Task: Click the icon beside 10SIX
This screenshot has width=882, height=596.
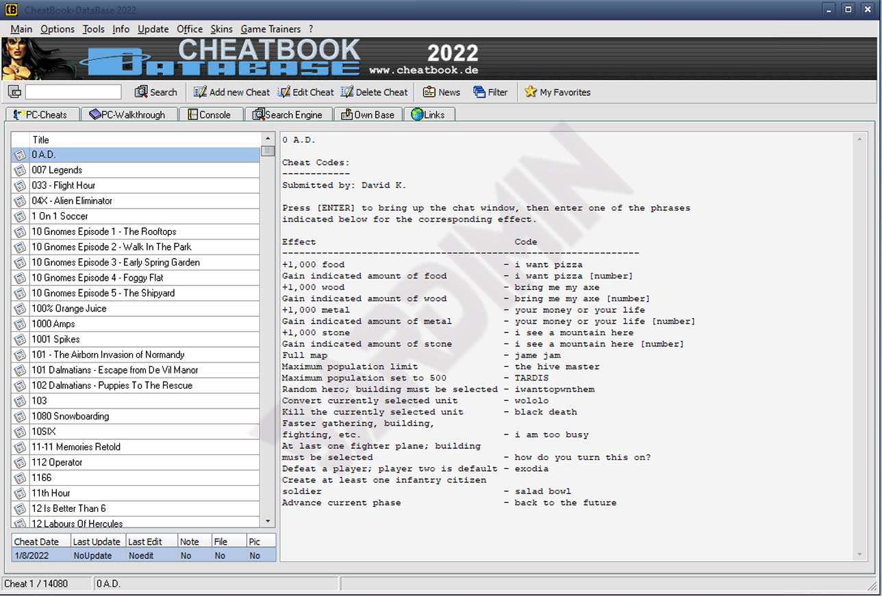Action: tap(20, 432)
